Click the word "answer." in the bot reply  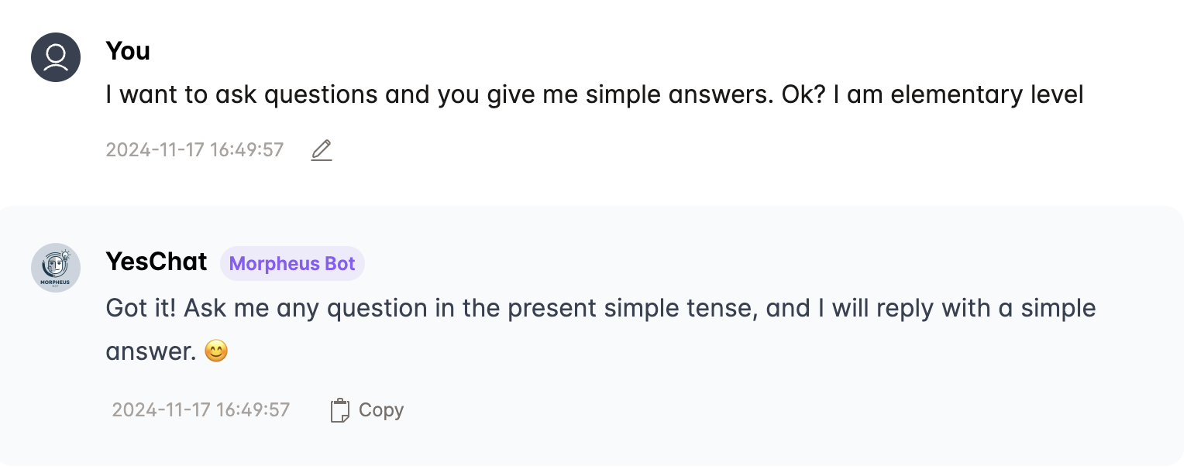[150, 352]
